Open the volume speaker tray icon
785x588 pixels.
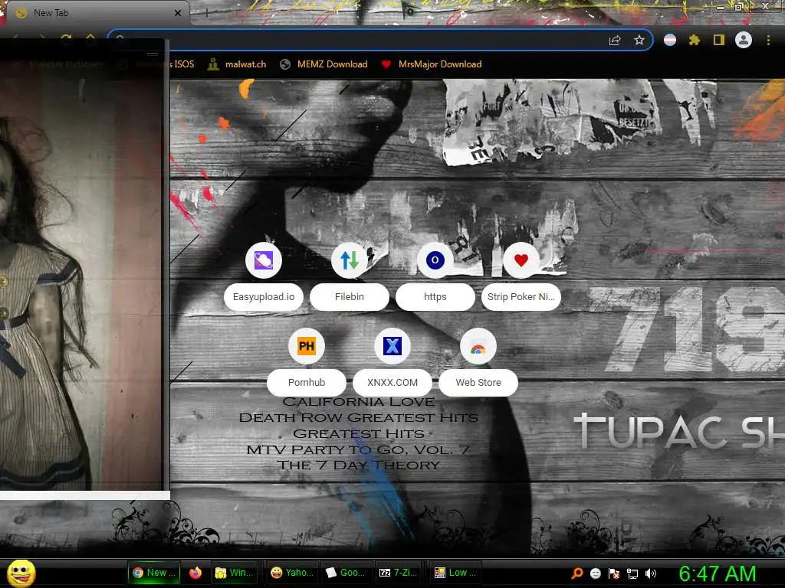tap(651, 573)
